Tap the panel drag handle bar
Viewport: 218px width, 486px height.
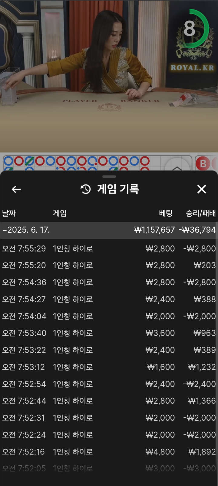coord(109,176)
